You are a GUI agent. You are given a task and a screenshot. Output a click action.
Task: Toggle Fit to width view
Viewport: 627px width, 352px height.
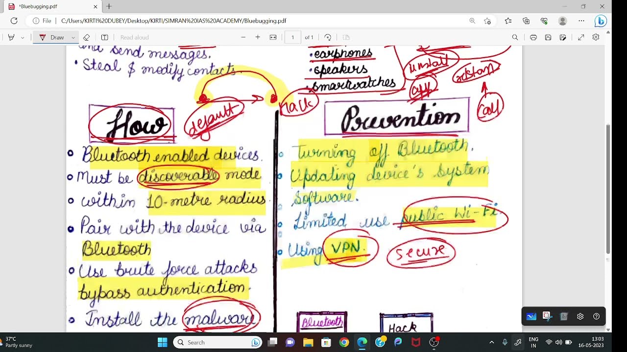273,37
